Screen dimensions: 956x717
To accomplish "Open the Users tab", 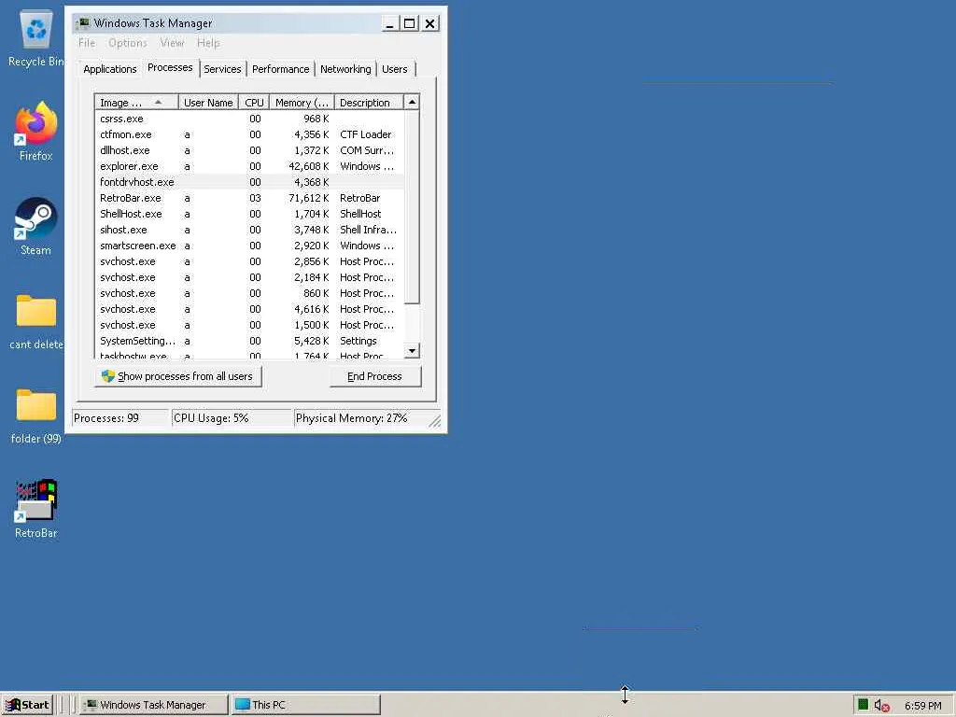I will pos(395,69).
